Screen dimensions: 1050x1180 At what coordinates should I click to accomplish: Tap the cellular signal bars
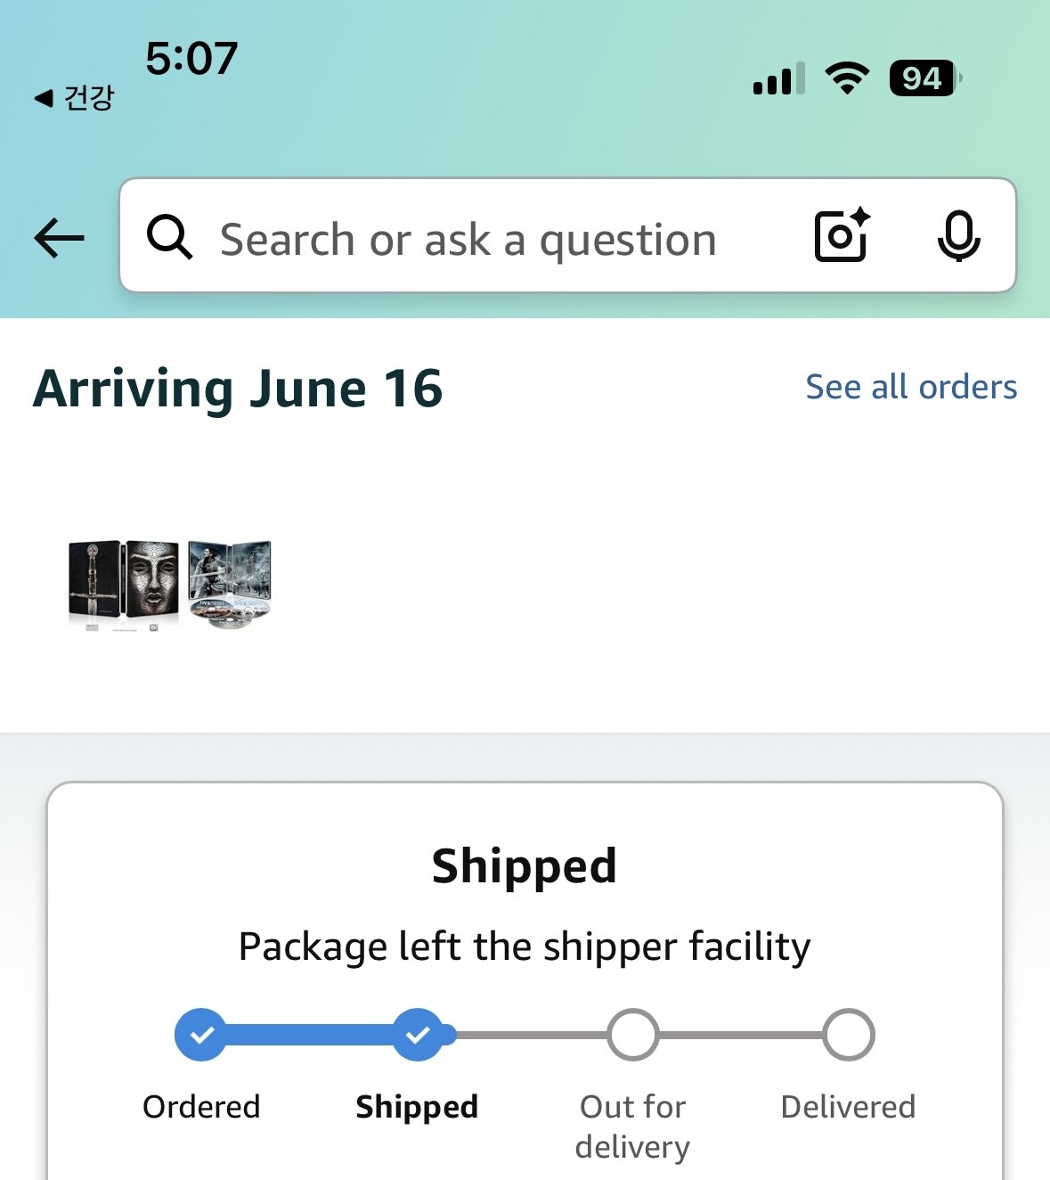coord(779,78)
